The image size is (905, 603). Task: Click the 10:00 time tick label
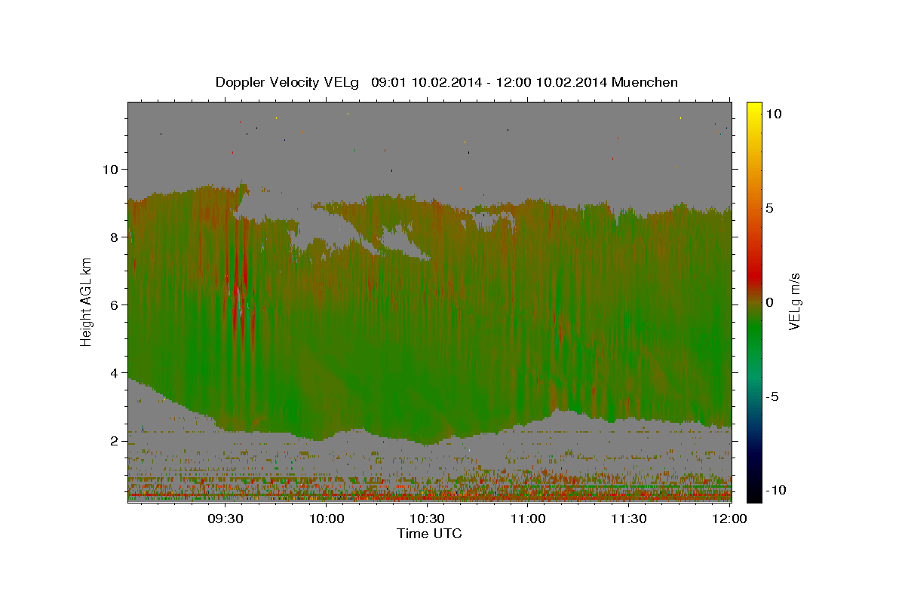(x=327, y=519)
